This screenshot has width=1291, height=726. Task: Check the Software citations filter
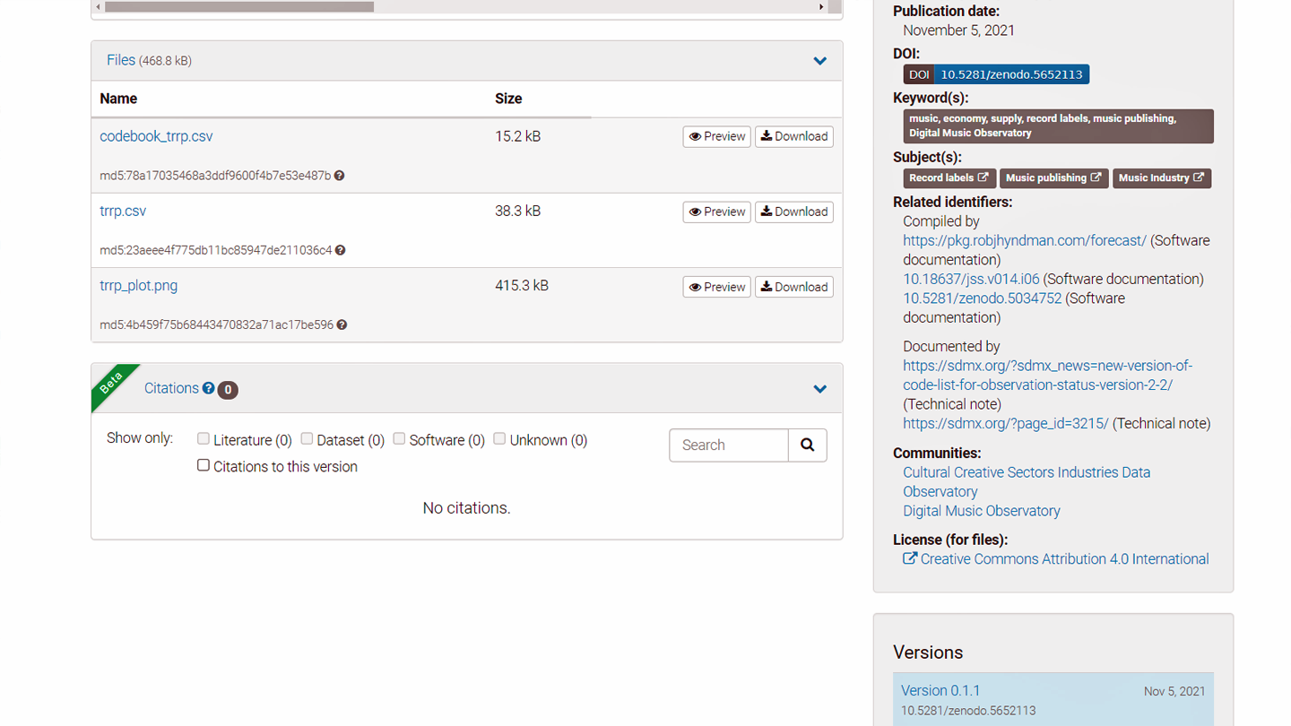click(x=399, y=438)
